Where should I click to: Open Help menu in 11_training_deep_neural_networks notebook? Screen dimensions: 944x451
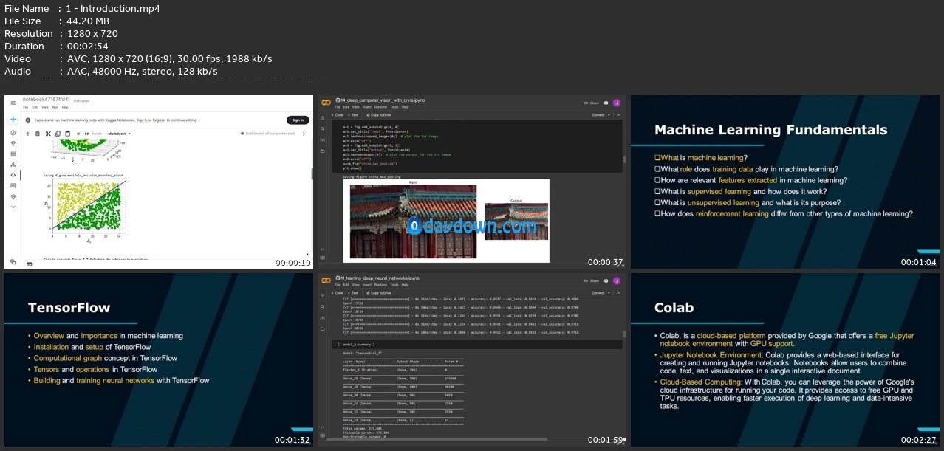[405, 284]
